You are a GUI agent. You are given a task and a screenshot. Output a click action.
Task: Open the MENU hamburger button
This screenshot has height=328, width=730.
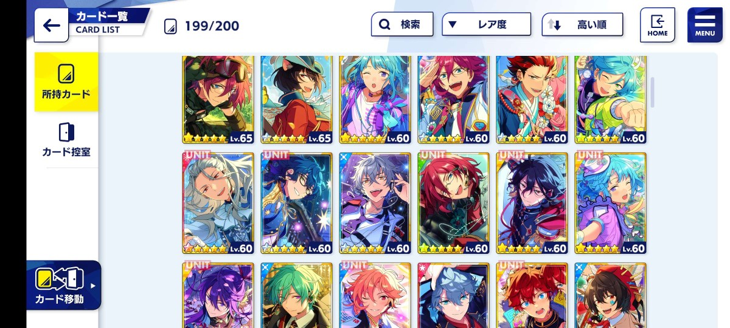704,25
